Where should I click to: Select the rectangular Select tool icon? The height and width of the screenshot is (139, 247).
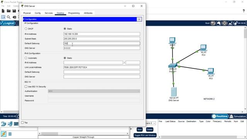3,17
